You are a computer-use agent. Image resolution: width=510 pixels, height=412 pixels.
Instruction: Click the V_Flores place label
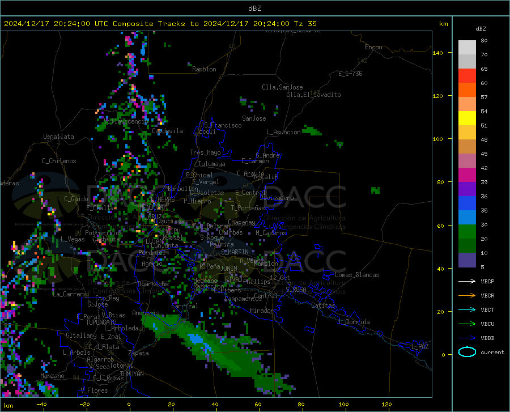[94, 390]
